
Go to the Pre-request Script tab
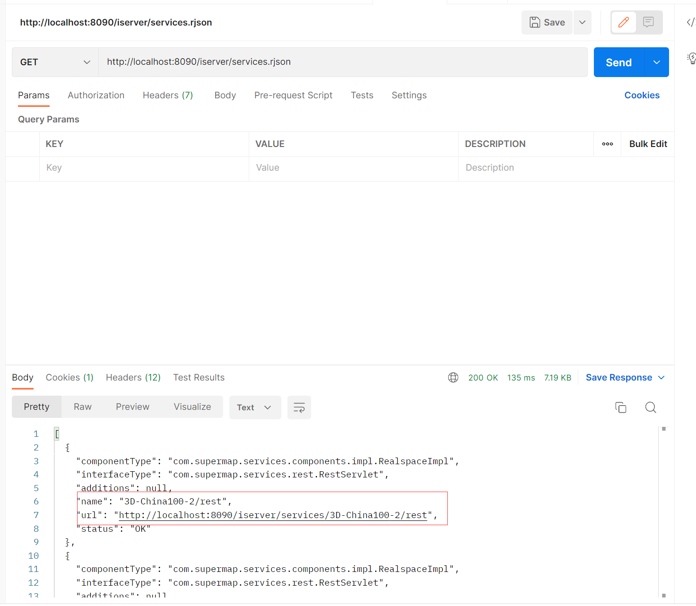tap(293, 95)
